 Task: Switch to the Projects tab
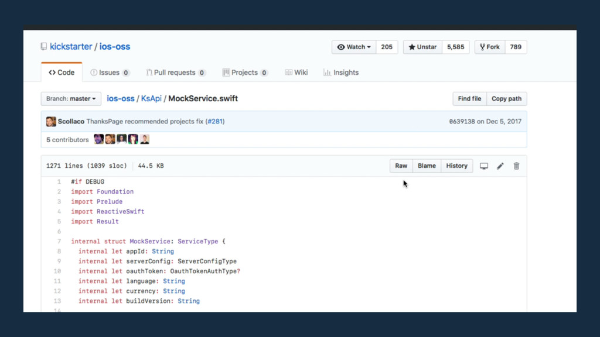pyautogui.click(x=245, y=73)
